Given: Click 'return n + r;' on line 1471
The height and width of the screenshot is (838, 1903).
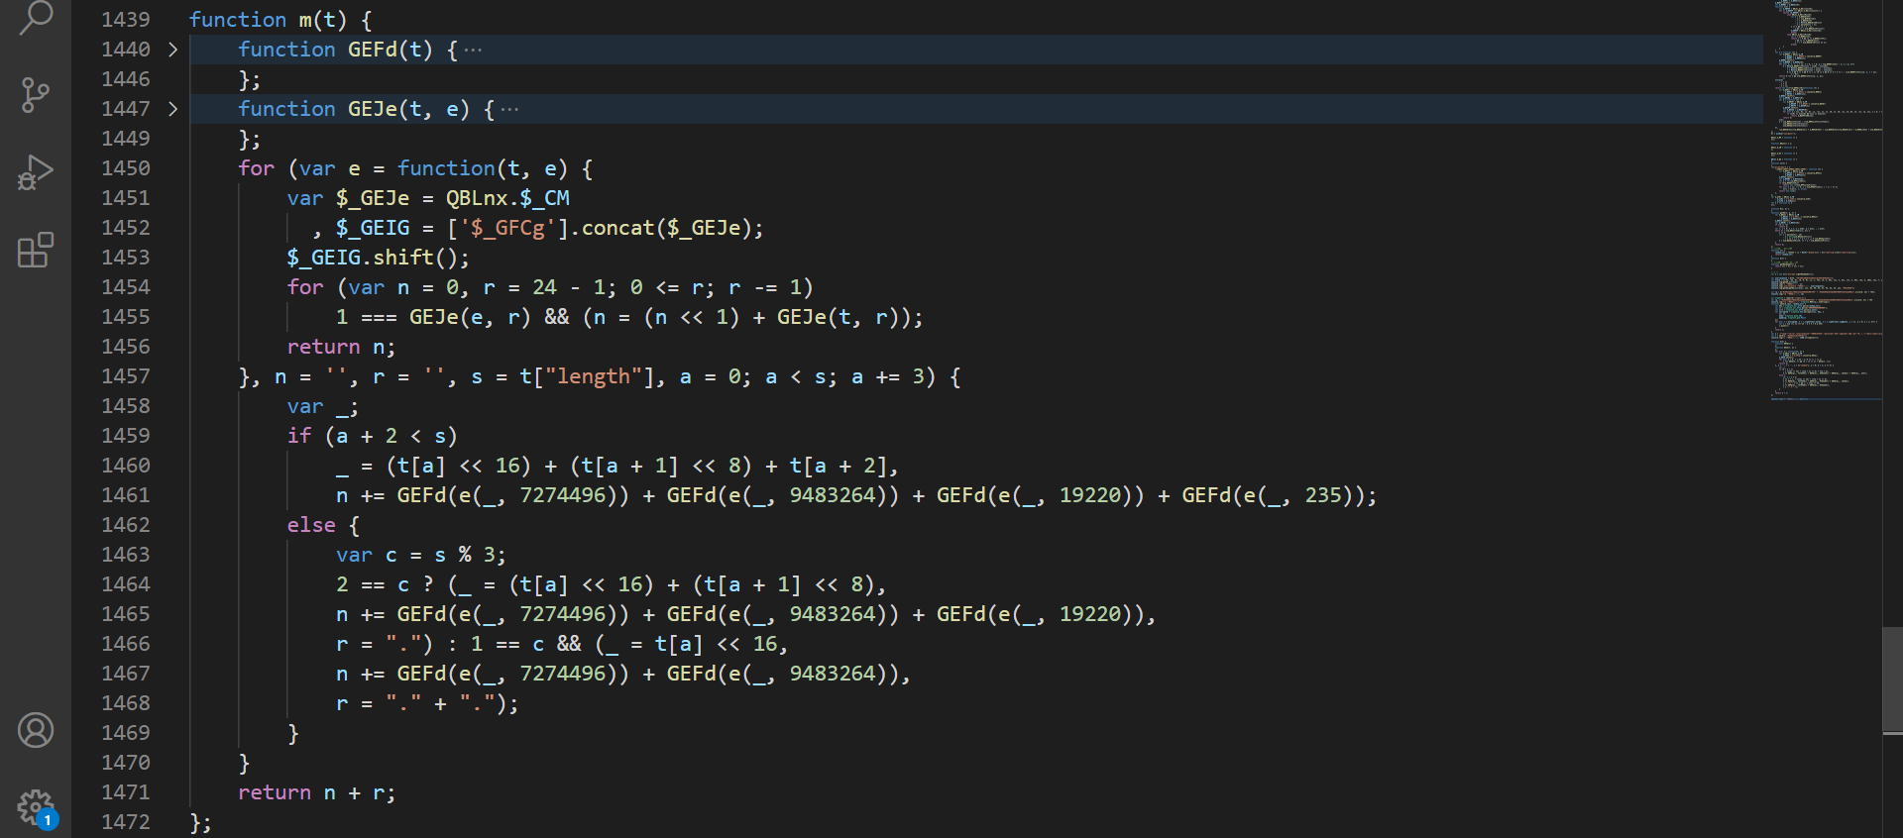Looking at the screenshot, I should tap(317, 792).
